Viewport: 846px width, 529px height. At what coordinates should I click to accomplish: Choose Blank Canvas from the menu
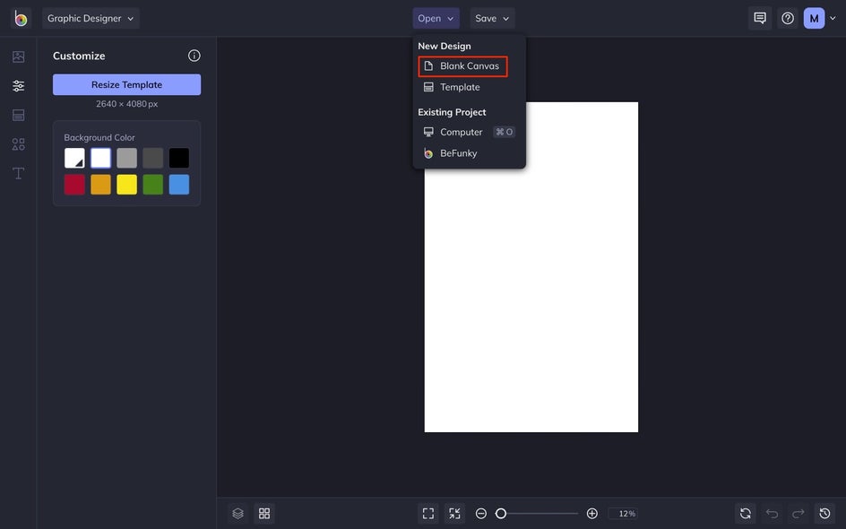(463, 66)
